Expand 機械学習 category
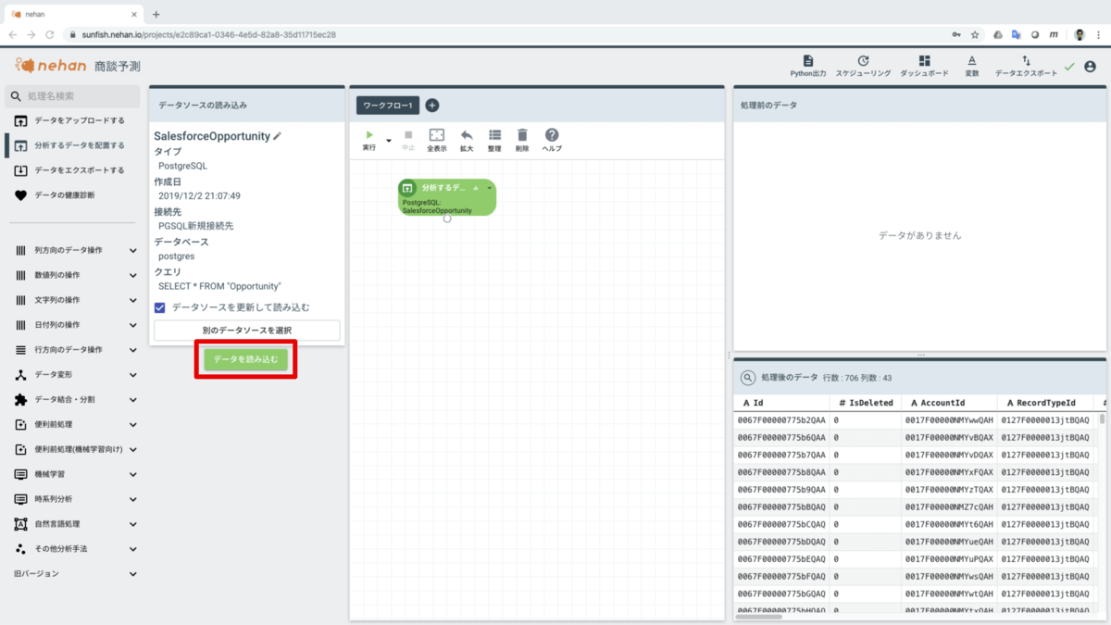This screenshot has height=625, width=1111. pyautogui.click(x=76, y=474)
